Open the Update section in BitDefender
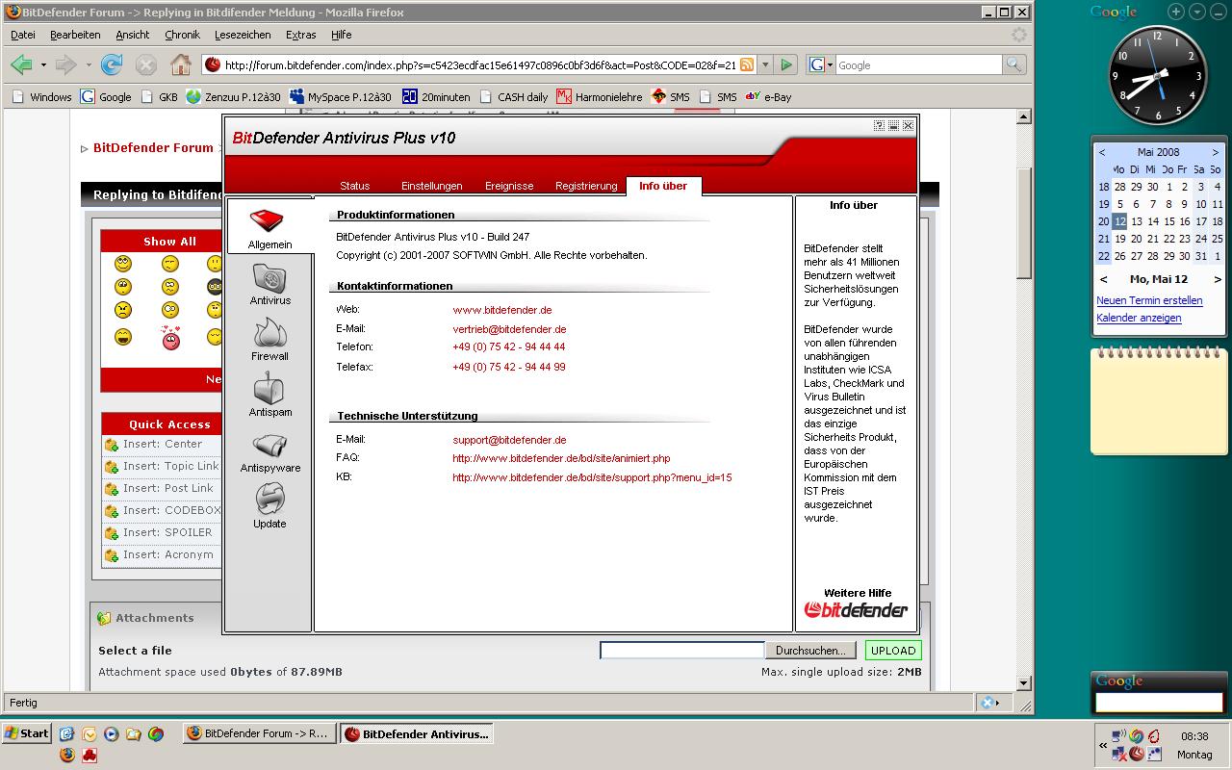This screenshot has height=770, width=1232. point(269,507)
